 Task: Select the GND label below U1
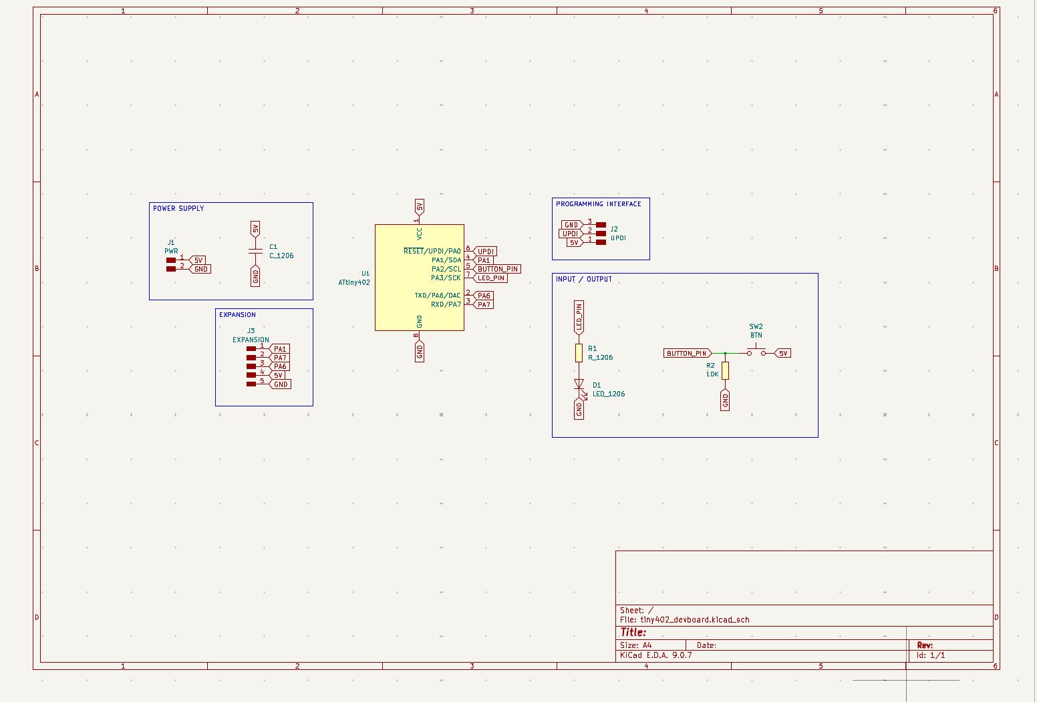420,352
